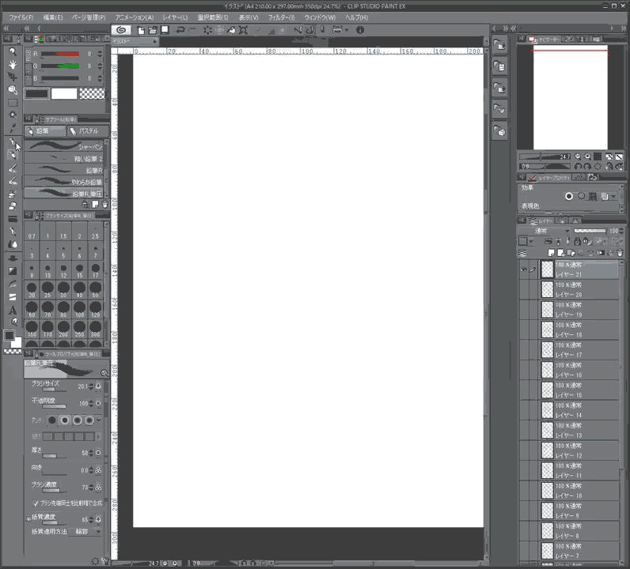Select third anti-aliasing option circle

click(77, 420)
